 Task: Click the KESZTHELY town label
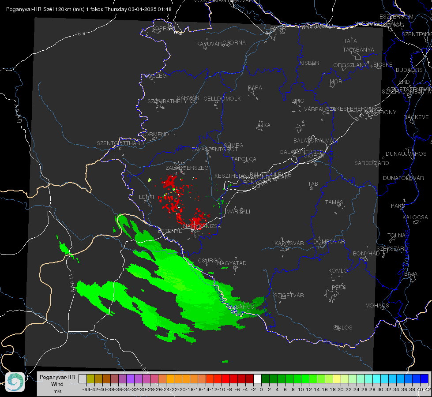[x=229, y=176]
